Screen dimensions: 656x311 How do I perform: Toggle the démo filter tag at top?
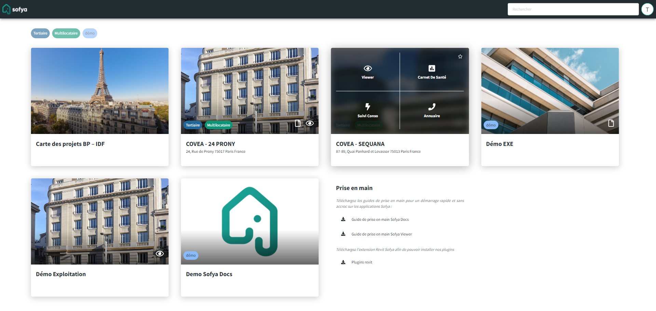[x=90, y=33]
